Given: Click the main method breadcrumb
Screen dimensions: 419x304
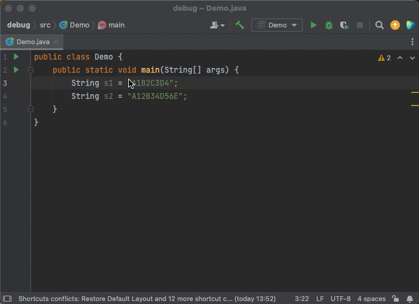Looking at the screenshot, I should point(111,25).
